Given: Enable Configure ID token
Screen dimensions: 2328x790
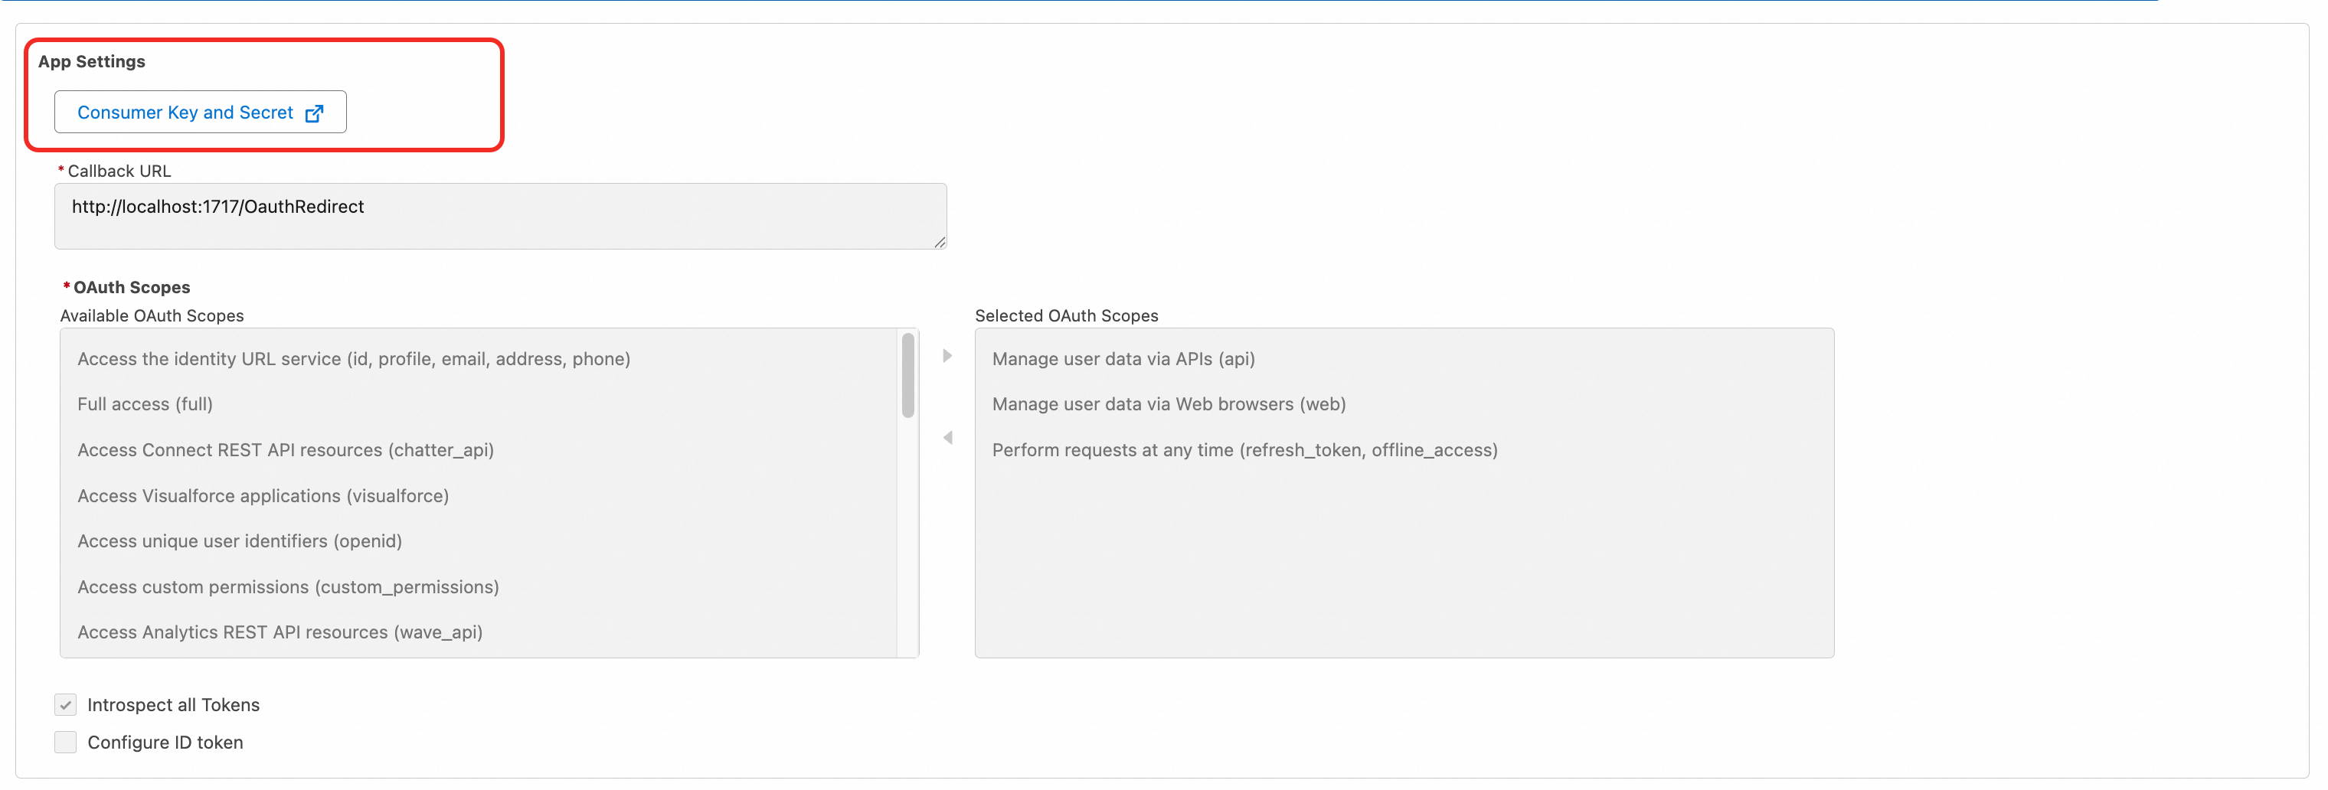Looking at the screenshot, I should (x=65, y=741).
